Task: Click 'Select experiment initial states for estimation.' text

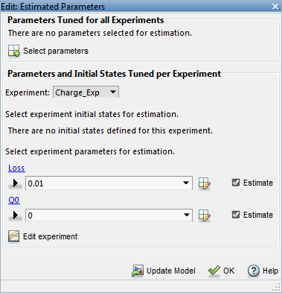Action: [92, 114]
